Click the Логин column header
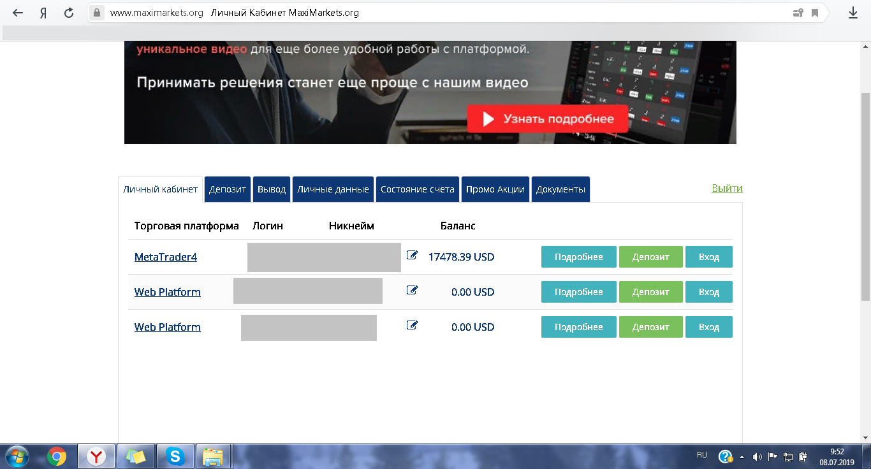 [x=268, y=226]
